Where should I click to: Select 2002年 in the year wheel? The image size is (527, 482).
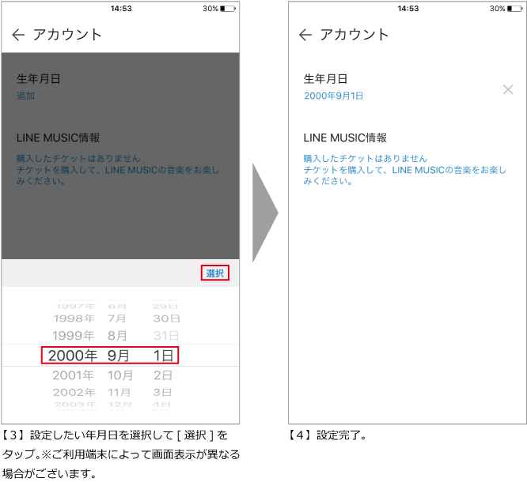(x=74, y=392)
